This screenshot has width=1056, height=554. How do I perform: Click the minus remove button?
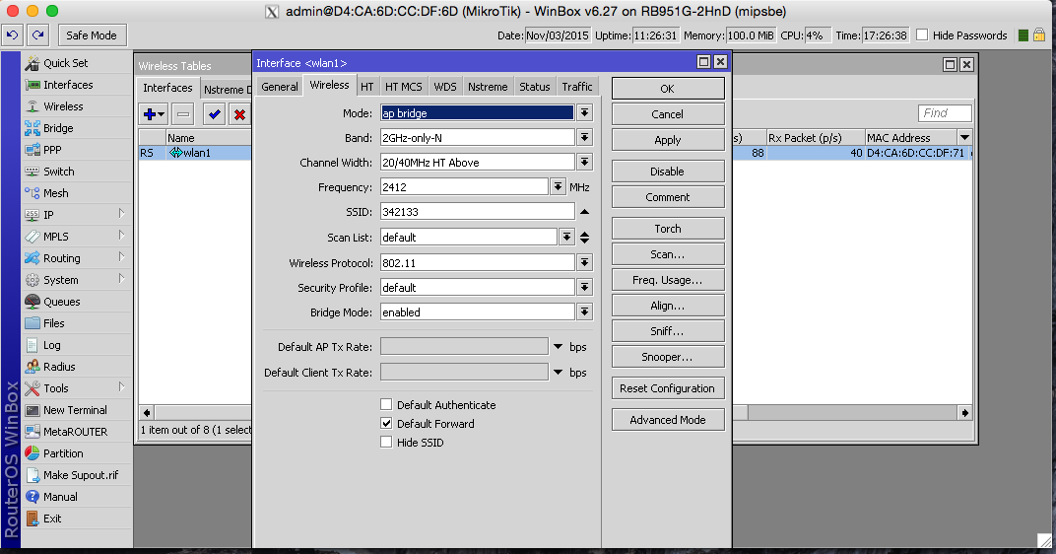[182, 114]
